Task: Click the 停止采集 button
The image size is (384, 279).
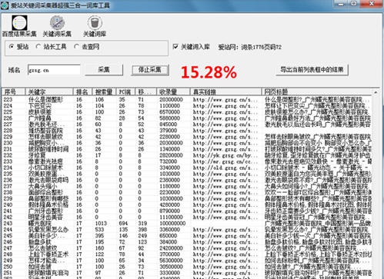Action: coord(150,70)
